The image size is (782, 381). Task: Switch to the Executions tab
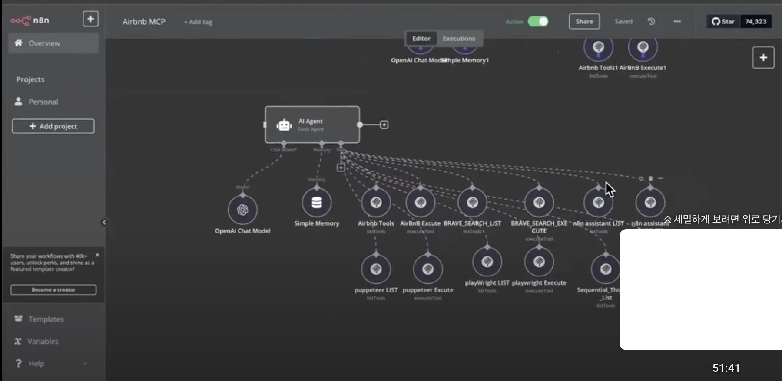tap(459, 39)
